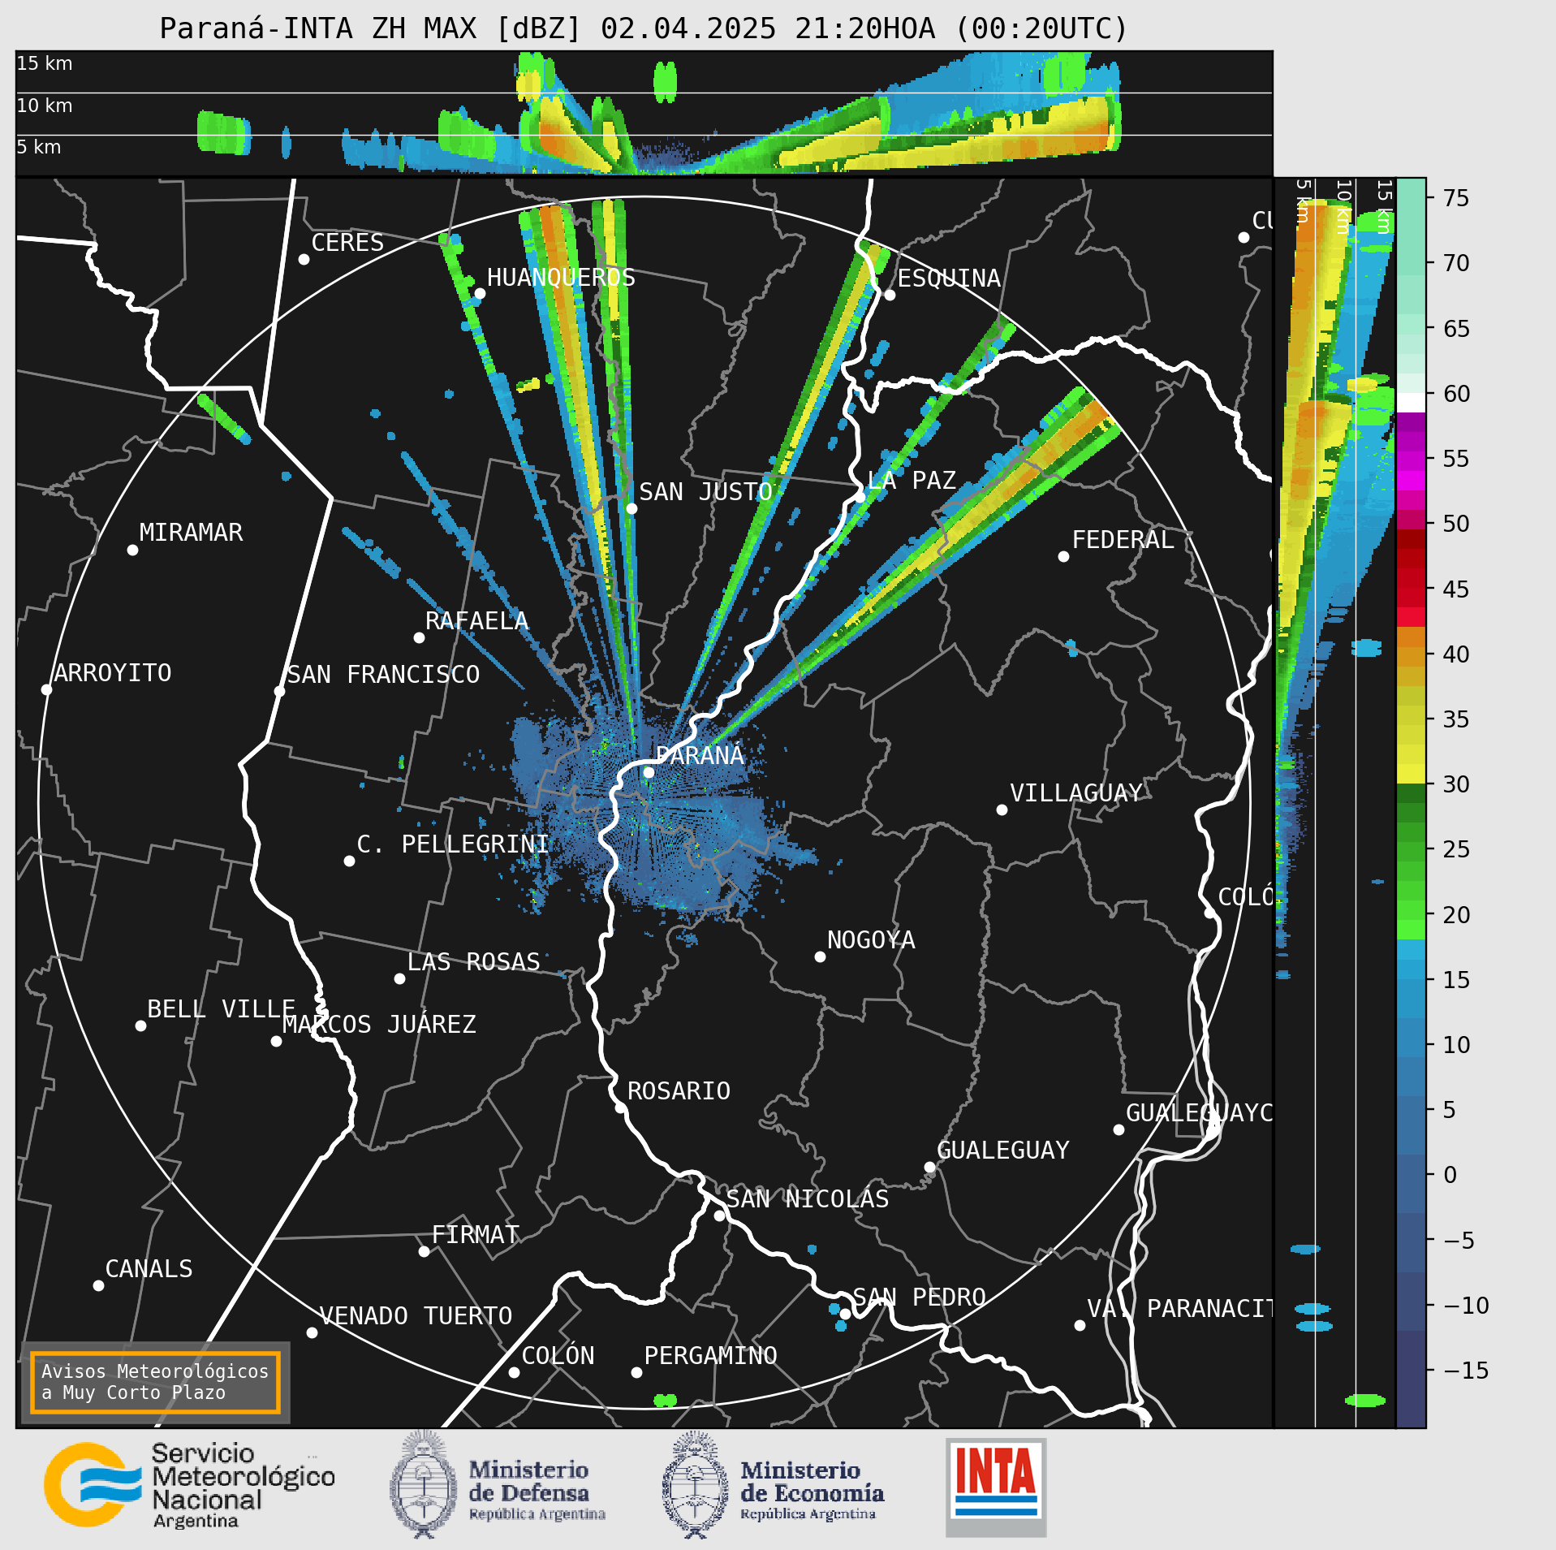Click the MIRAMAR city label

[x=191, y=533]
